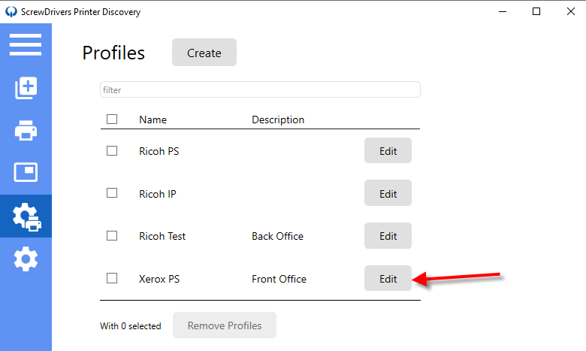Click the 'With 0 selected' label
The width and height of the screenshot is (586, 351).
(x=131, y=326)
